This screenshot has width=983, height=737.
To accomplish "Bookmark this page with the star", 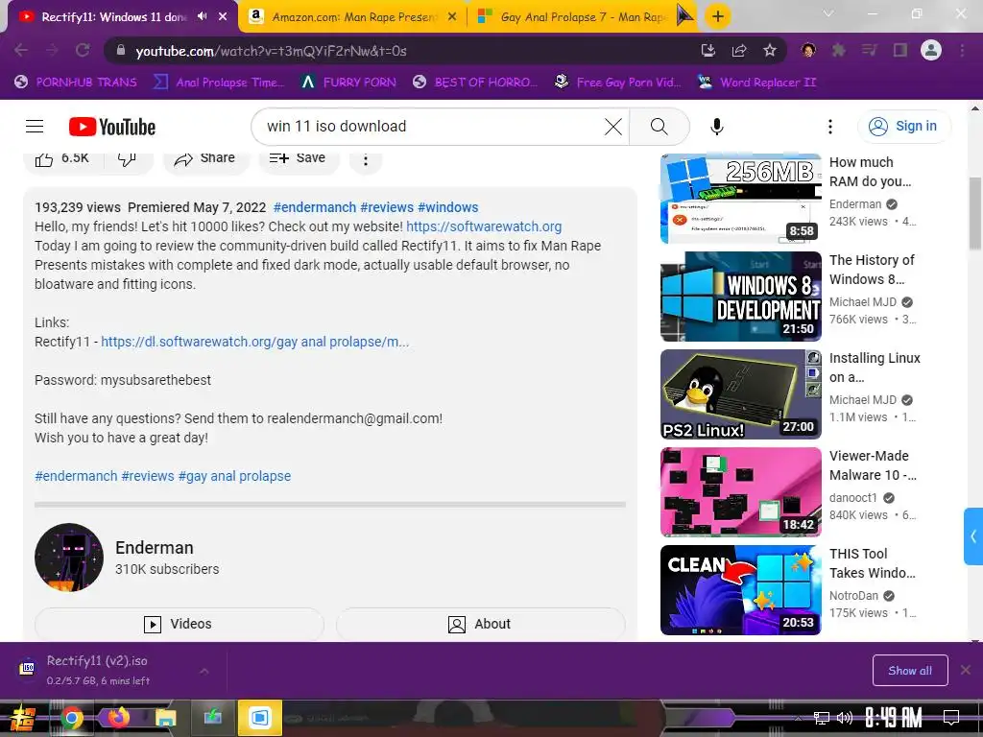I will tap(770, 50).
